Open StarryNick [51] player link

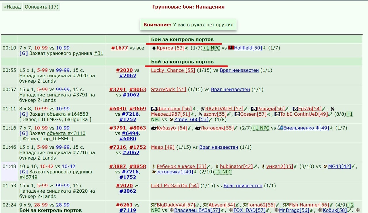(x=169, y=90)
